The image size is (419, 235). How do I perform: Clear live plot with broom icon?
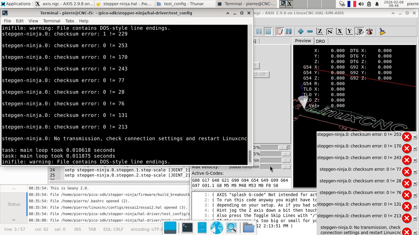pos(382,32)
